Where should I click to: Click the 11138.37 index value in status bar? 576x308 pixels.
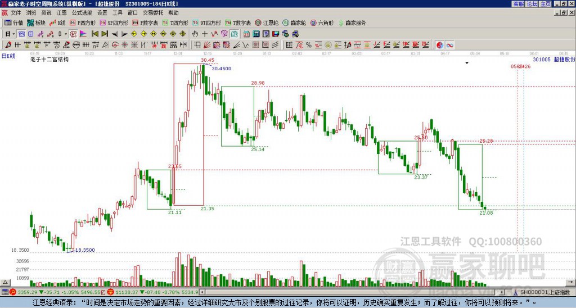(x=128, y=292)
